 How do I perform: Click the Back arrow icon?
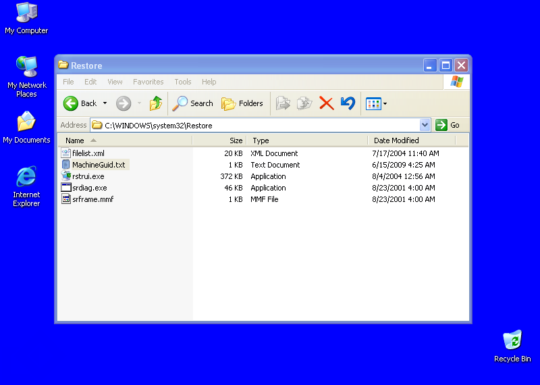pyautogui.click(x=71, y=103)
